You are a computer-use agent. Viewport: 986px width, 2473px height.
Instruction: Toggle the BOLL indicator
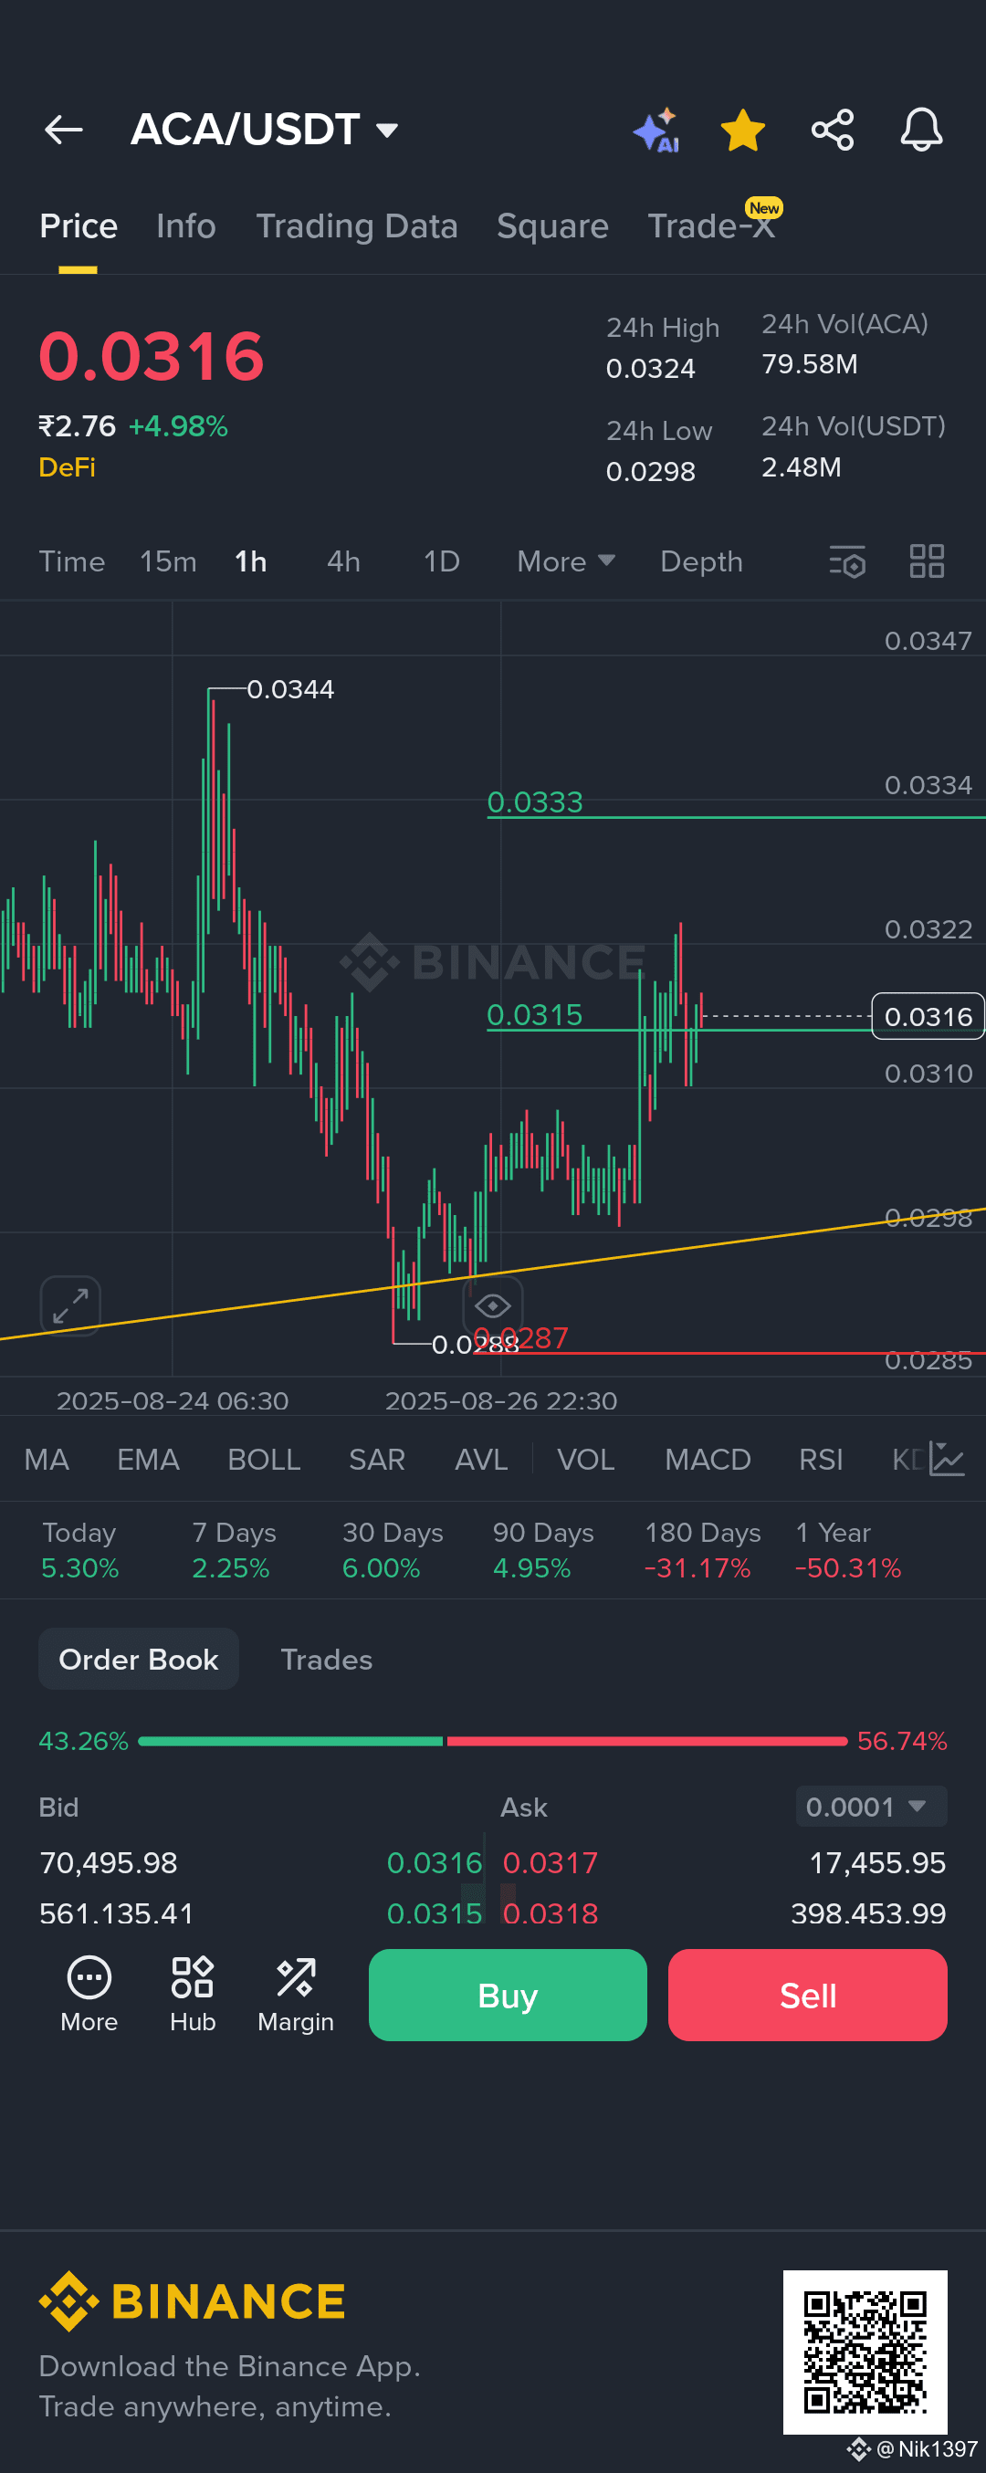pos(264,1461)
